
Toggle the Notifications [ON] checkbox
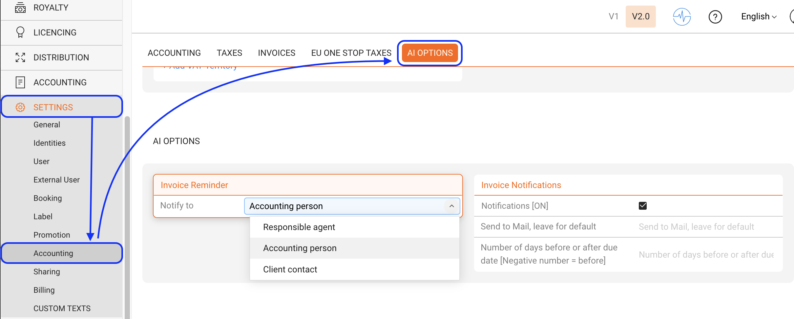(643, 206)
